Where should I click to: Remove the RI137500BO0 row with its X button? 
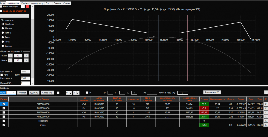pos(266,108)
